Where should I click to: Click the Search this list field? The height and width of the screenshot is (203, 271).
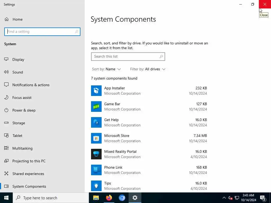(x=128, y=57)
